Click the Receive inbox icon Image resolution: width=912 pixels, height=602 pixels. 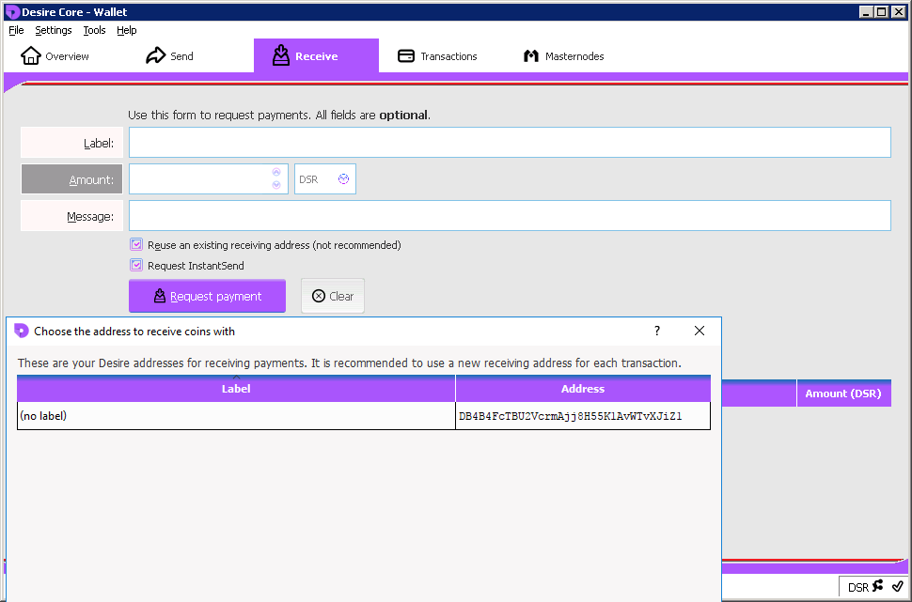click(x=281, y=55)
